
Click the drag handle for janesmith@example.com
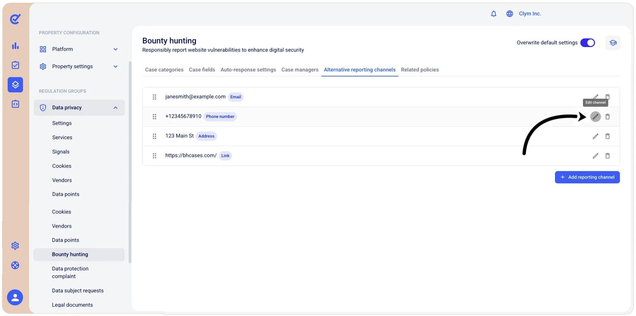click(x=154, y=97)
